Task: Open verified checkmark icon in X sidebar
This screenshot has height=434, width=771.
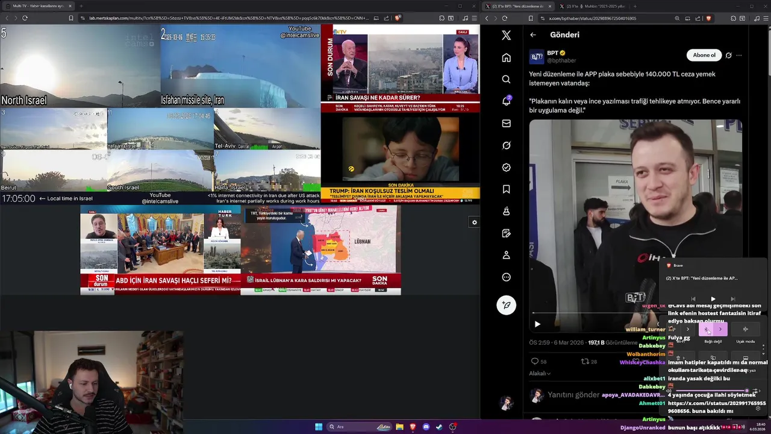Action: tap(506, 168)
